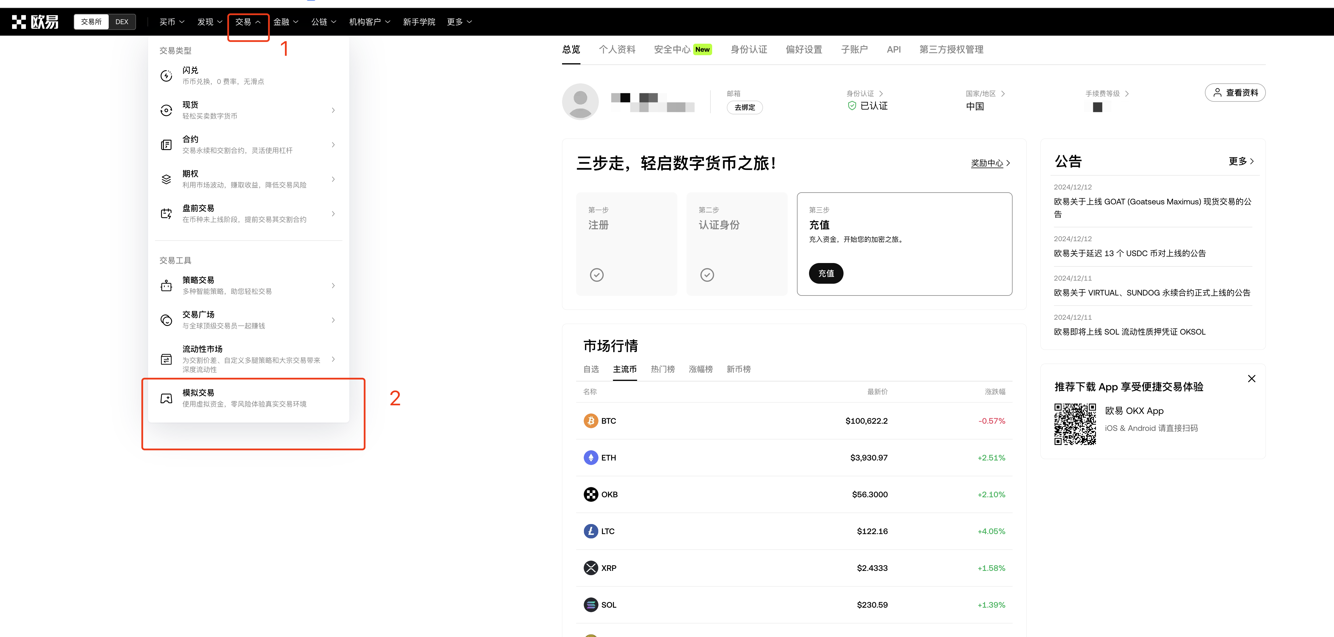Expand the 盘前交易 submenu chevron
1334x637 pixels.
click(333, 214)
